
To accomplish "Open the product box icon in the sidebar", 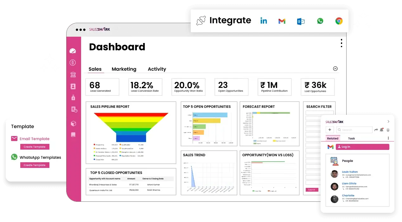I will [73, 123].
